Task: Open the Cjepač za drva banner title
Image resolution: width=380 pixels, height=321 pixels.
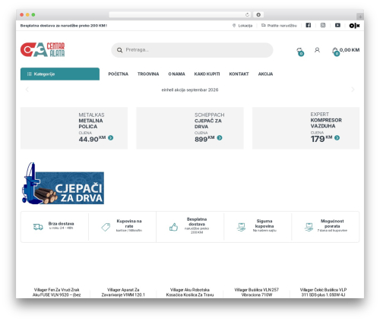Action: click(x=208, y=124)
